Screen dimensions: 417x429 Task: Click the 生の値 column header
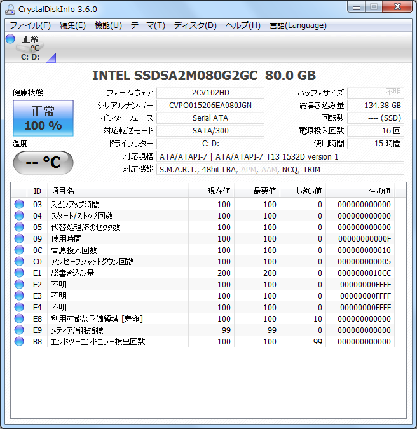click(x=379, y=191)
